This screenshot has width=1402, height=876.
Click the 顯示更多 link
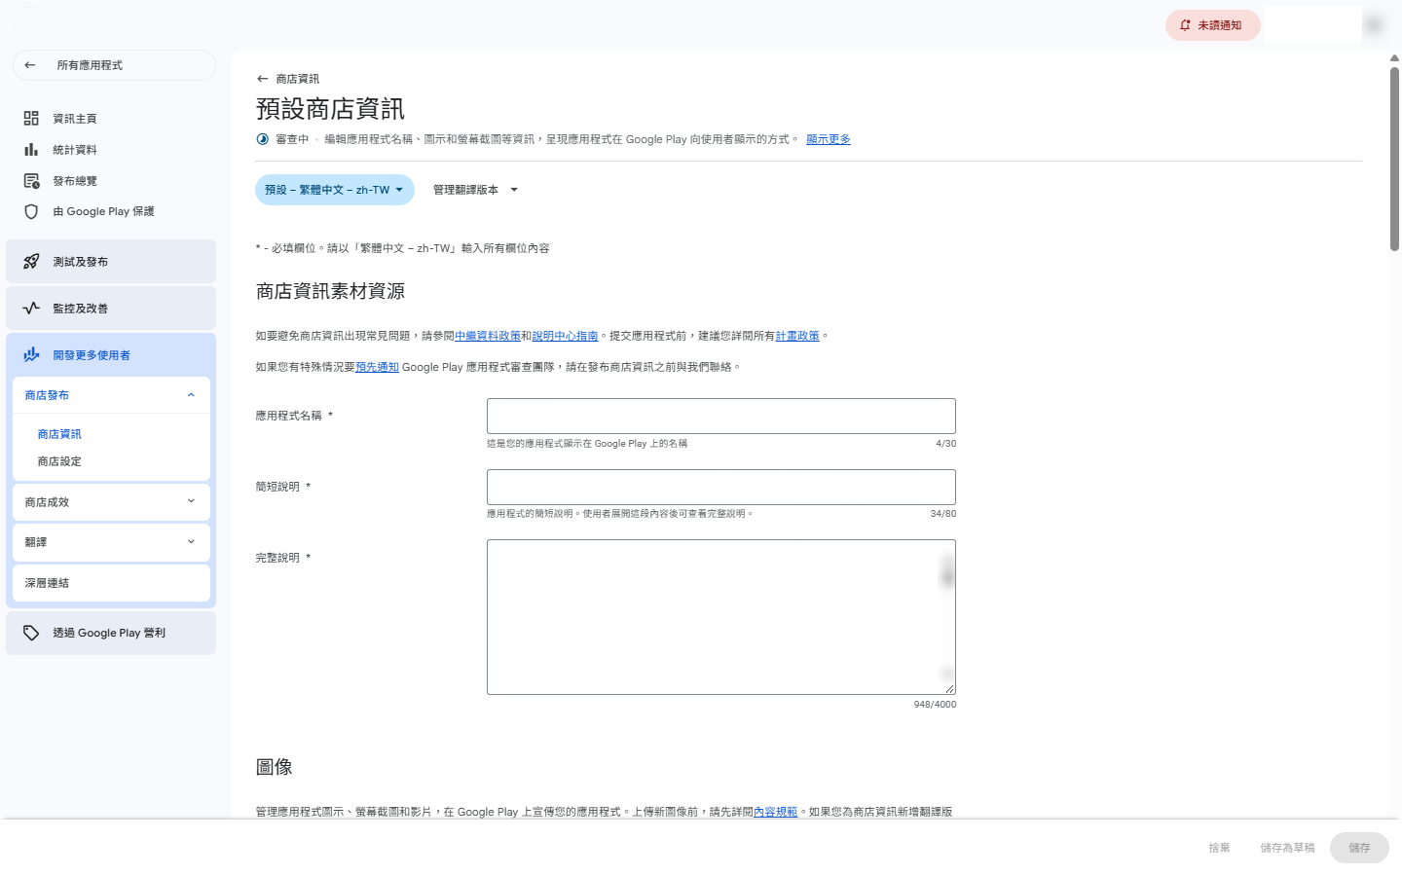[829, 139]
